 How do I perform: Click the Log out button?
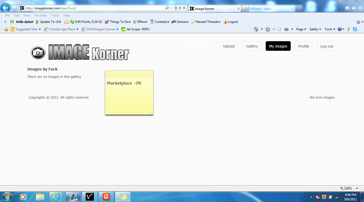pyautogui.click(x=327, y=46)
